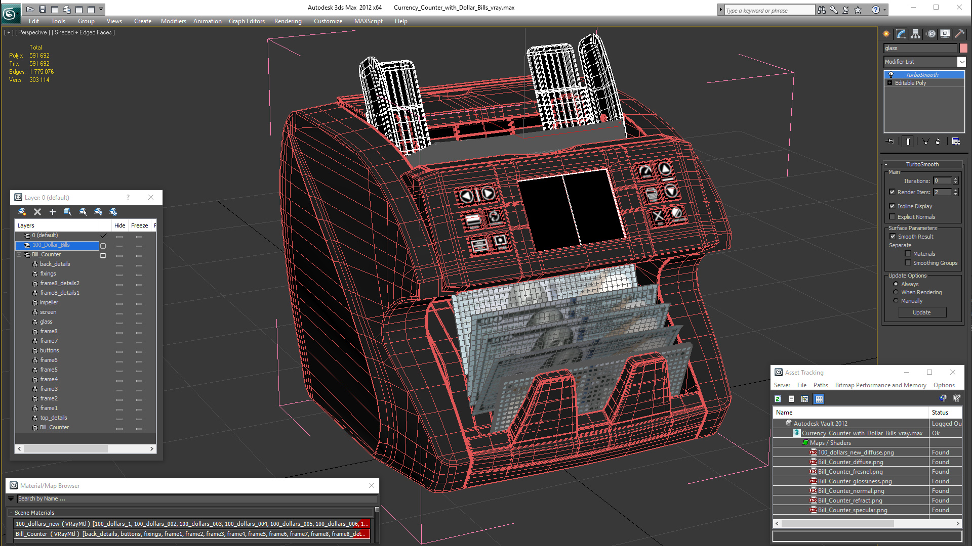Open the Graph Editors menu

pos(247,21)
